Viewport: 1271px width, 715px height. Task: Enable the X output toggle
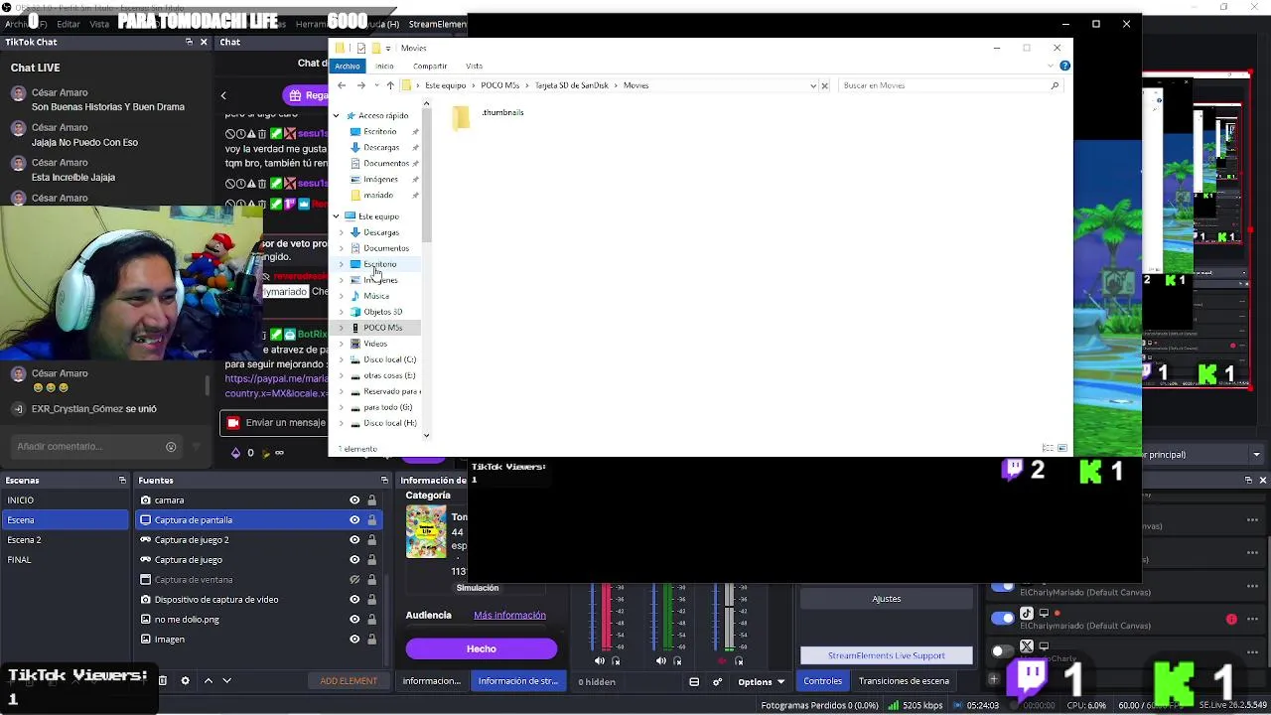[x=1003, y=650]
